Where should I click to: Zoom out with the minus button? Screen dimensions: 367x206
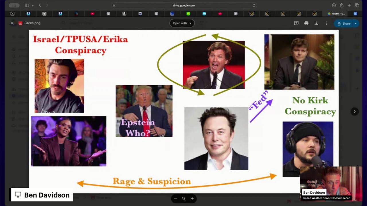point(175,199)
